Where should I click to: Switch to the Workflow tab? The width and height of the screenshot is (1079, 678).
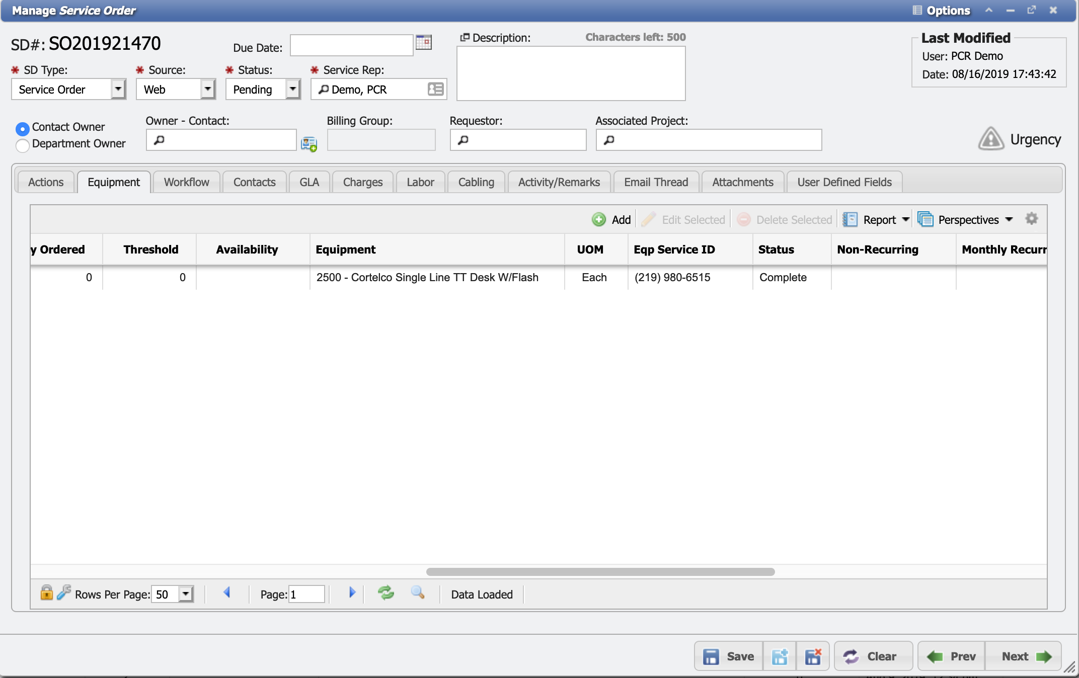click(x=186, y=182)
